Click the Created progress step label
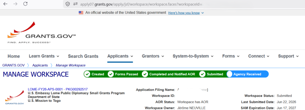 click(98, 74)
